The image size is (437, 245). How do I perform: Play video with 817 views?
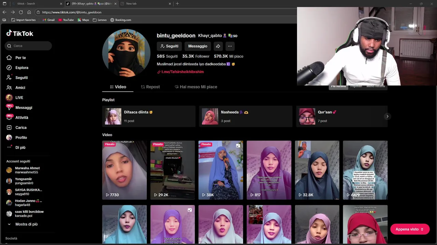click(269, 170)
